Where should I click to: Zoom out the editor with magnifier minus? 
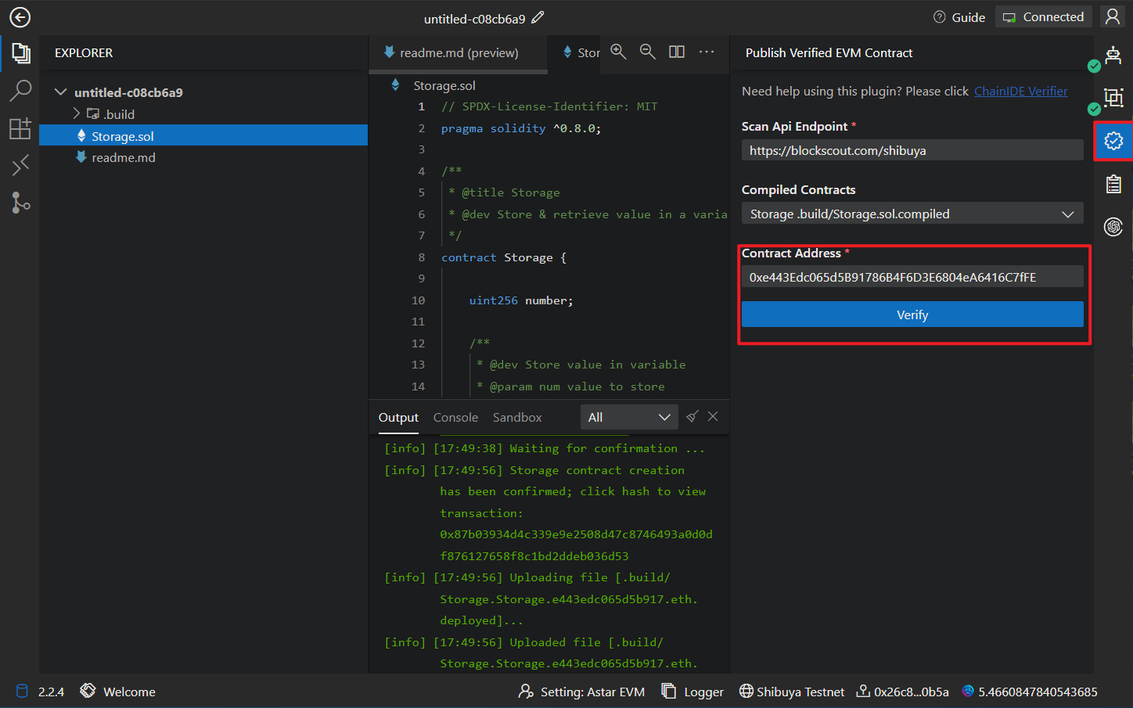click(647, 52)
